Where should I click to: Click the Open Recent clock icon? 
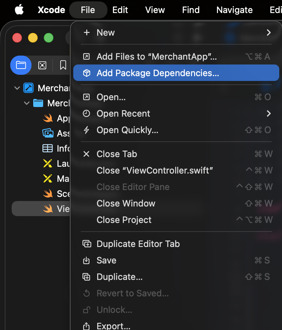coord(87,114)
